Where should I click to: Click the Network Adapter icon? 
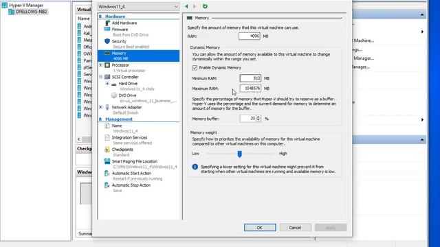pyautogui.click(x=107, y=107)
